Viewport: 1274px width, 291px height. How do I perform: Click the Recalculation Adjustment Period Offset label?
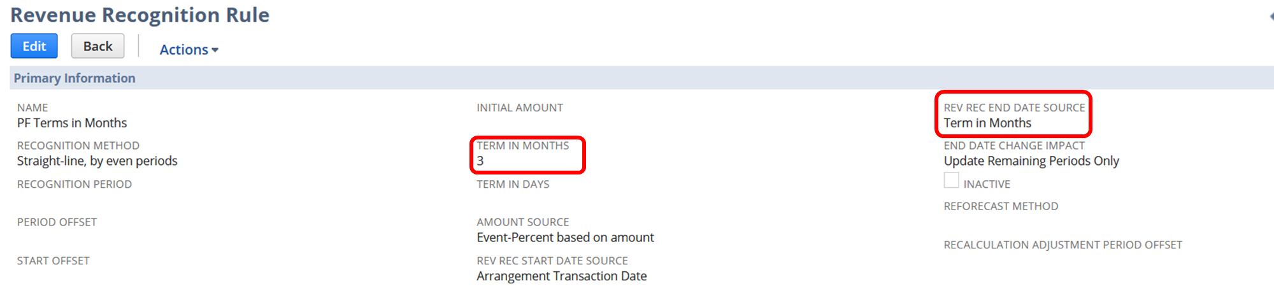pyautogui.click(x=1063, y=245)
